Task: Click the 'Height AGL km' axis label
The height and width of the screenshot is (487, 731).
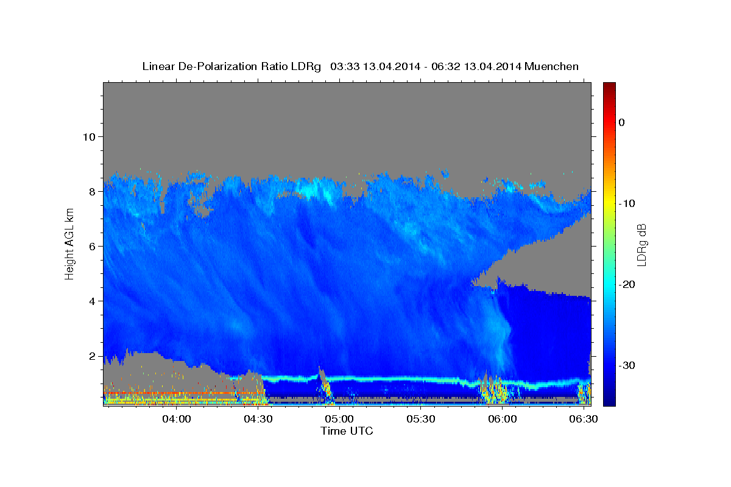Action: 69,244
